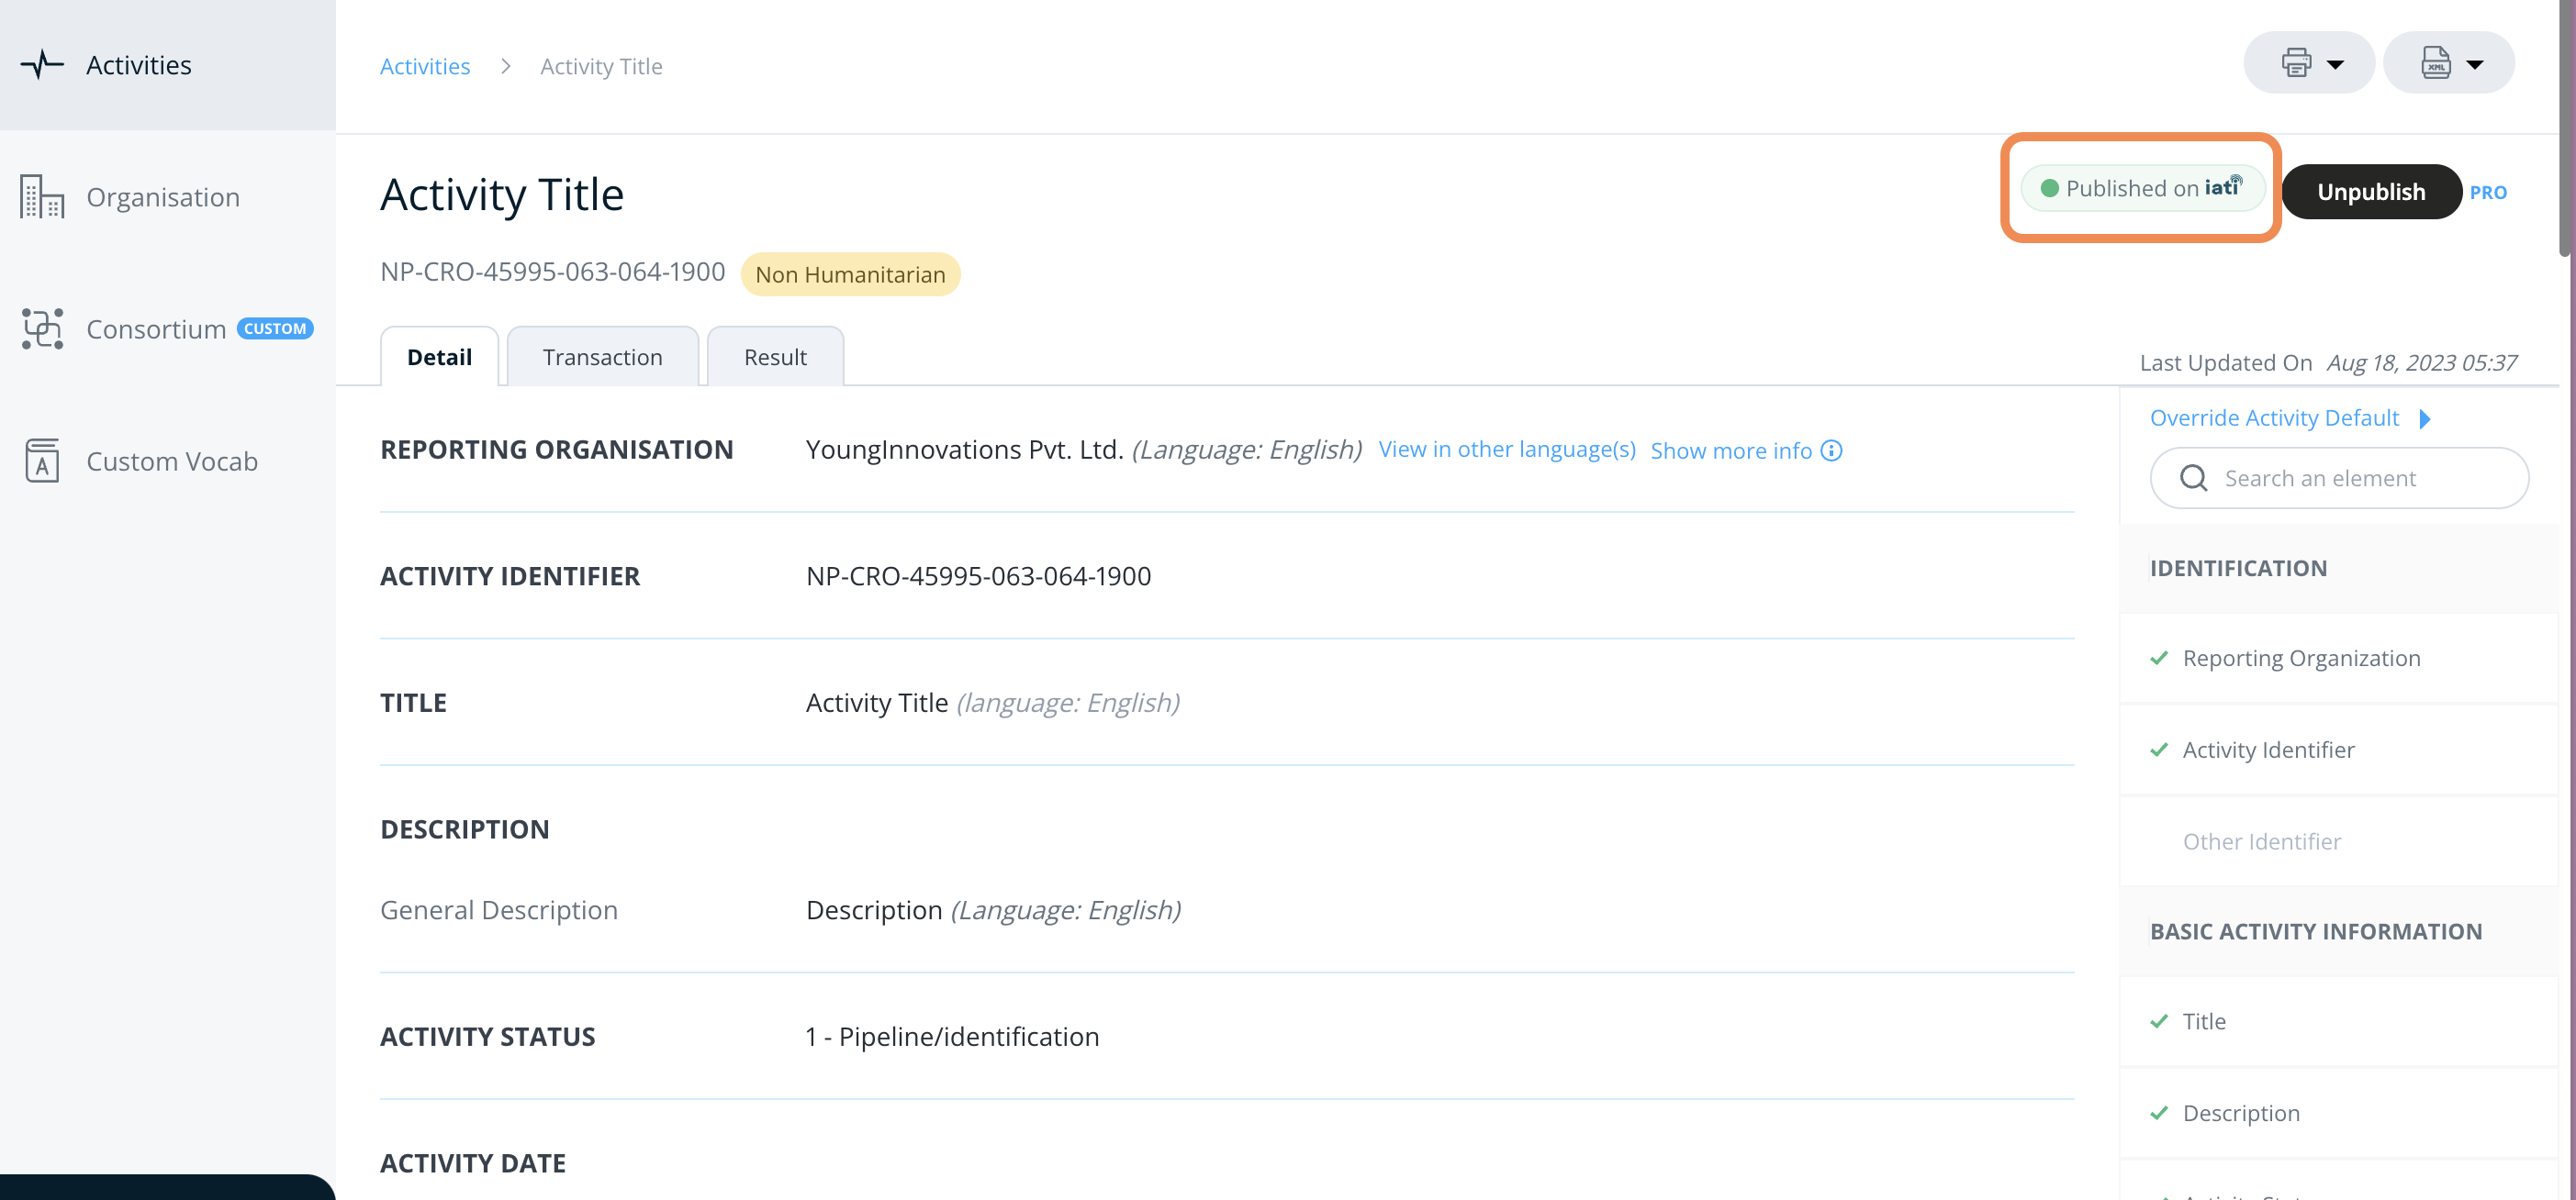Screen dimensions: 2576x1200
Task: Click the 'Activity Title' breadcrumb text
Action: click(601, 66)
